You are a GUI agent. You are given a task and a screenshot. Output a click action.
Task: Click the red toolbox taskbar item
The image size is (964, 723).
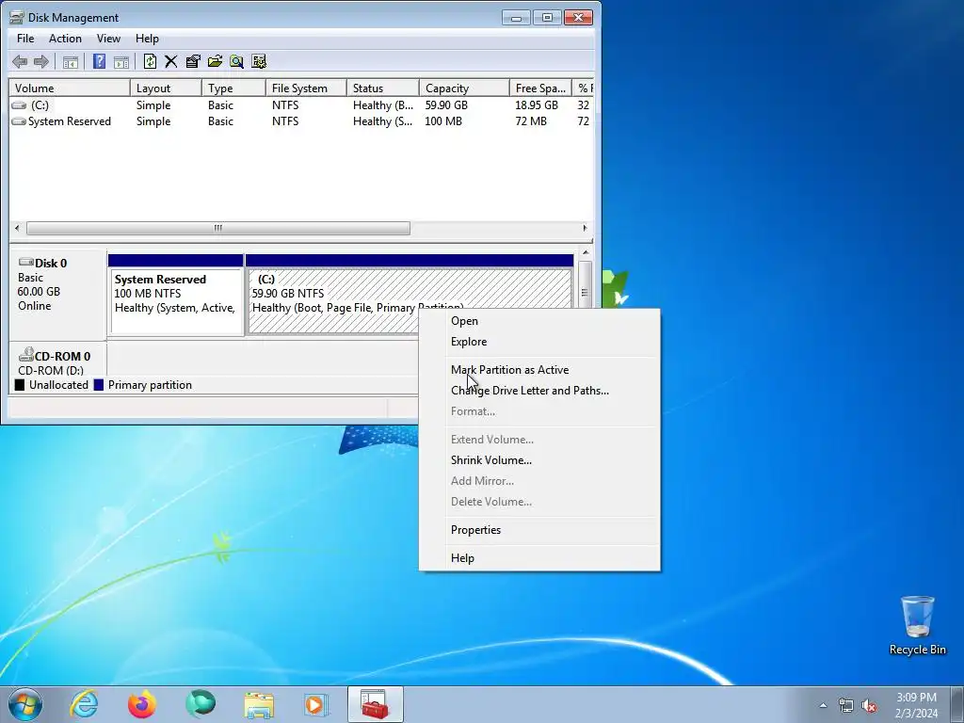pos(375,704)
